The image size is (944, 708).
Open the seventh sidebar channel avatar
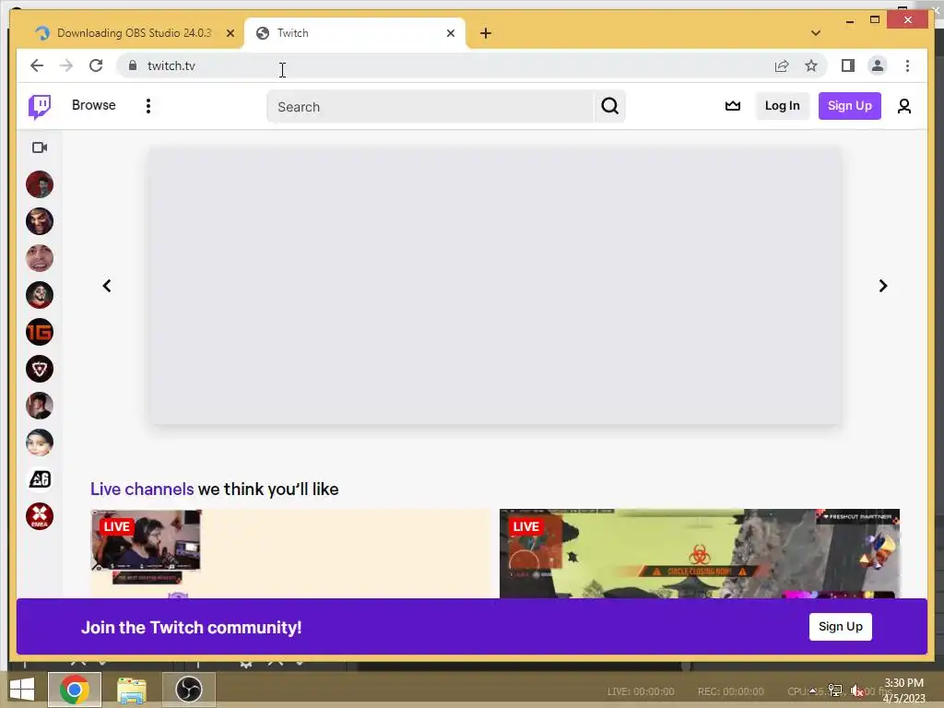tap(40, 406)
